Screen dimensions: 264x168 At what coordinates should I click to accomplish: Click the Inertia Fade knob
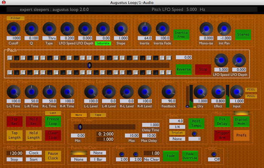pyautogui.click(x=162, y=28)
